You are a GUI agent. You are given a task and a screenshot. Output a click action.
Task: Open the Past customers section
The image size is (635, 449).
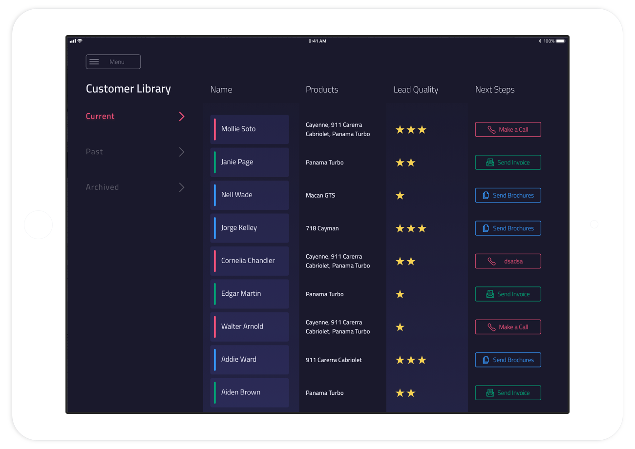point(94,152)
